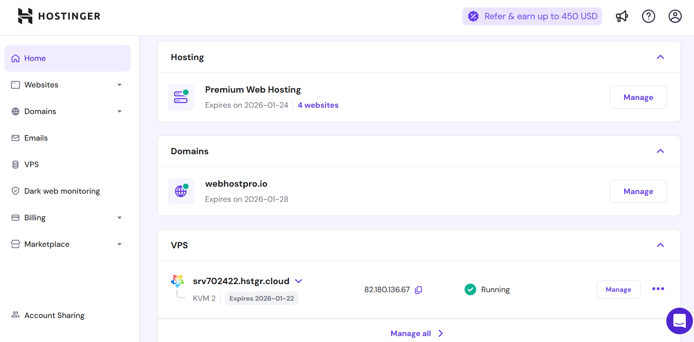
Task: Click the Running status label
Action: tap(495, 290)
